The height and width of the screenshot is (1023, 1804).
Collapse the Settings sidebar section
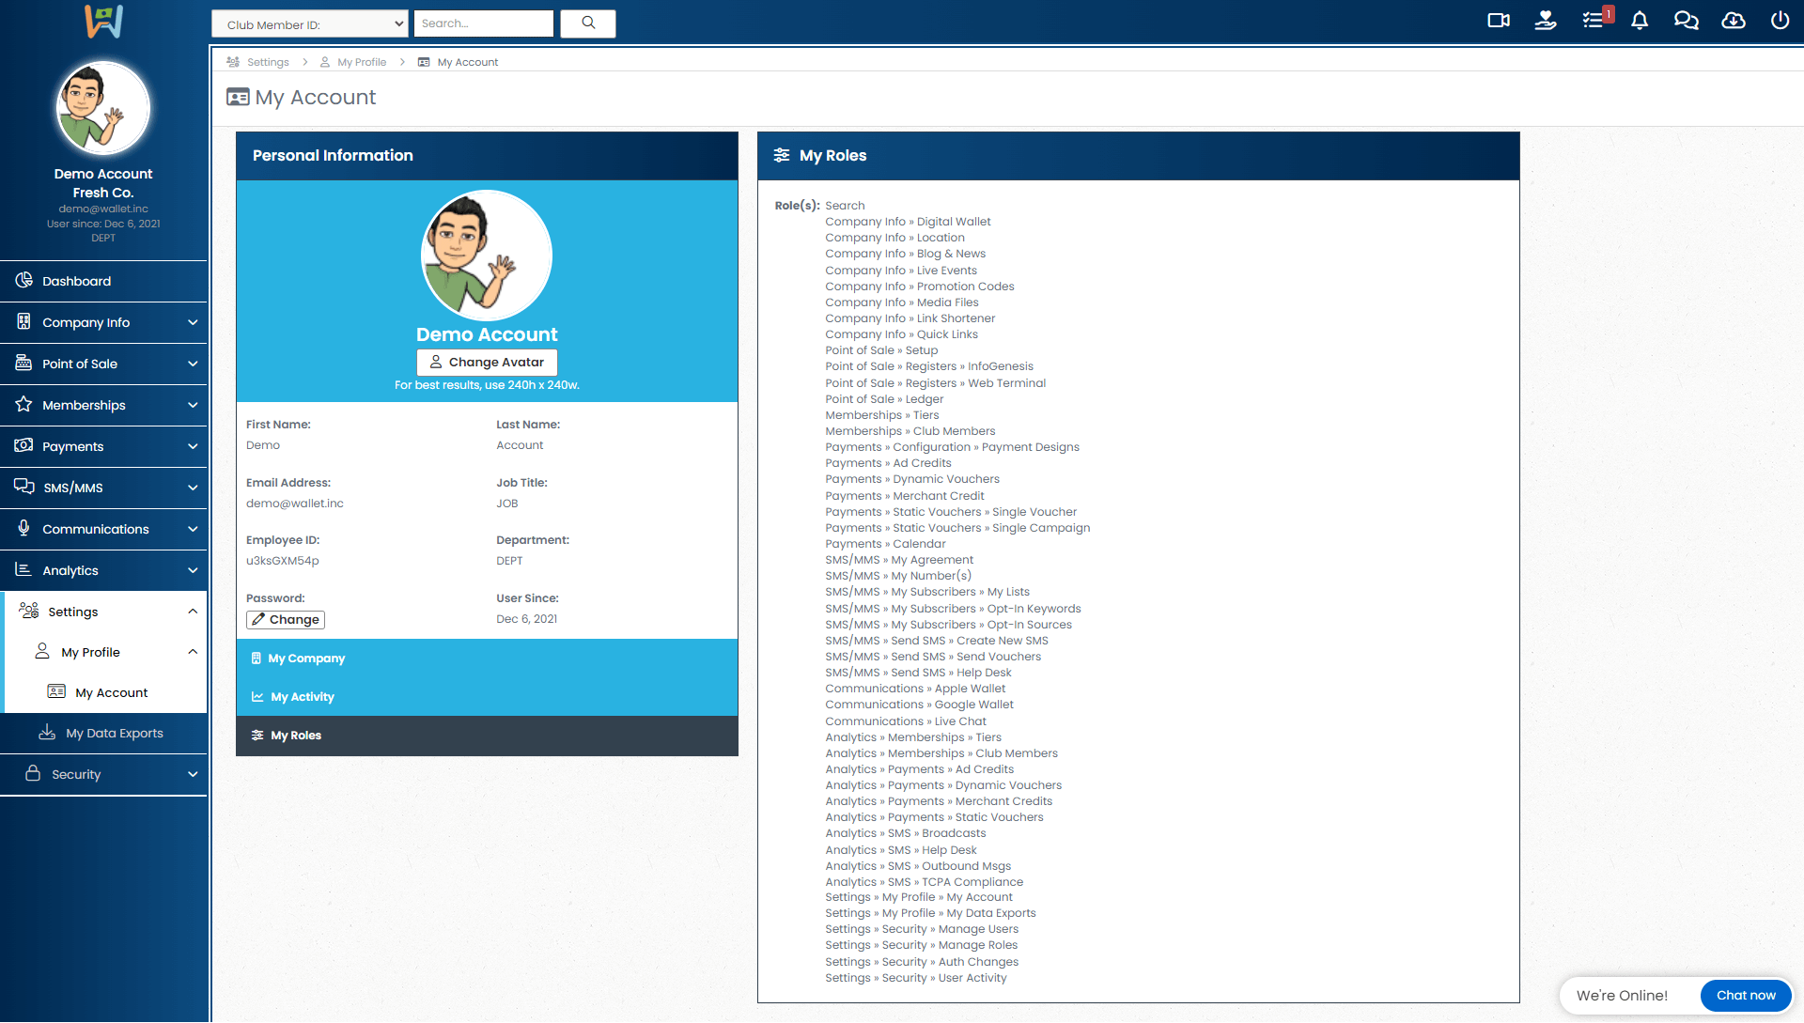[103, 612]
